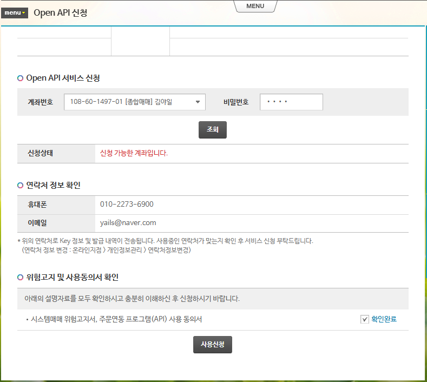
Task: Click the bullet icon beside Open API 서비스 신청
Action: pos(21,78)
